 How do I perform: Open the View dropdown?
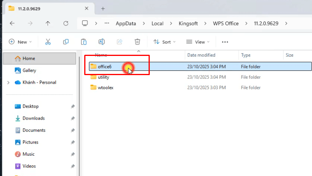point(198,42)
